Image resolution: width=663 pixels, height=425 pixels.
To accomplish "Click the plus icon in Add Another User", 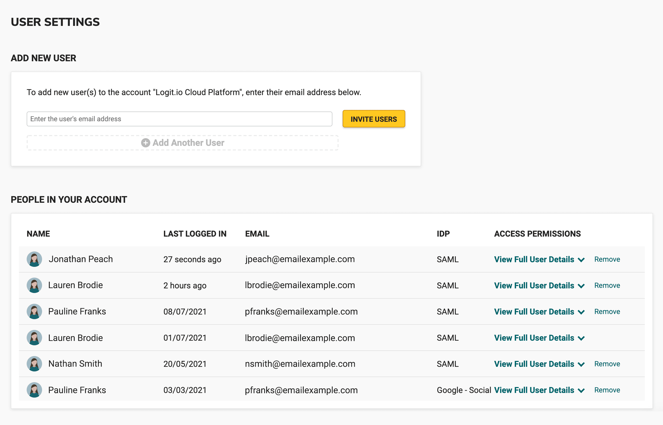I will (145, 143).
